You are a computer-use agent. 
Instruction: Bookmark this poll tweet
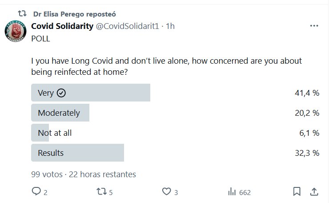[297, 192]
